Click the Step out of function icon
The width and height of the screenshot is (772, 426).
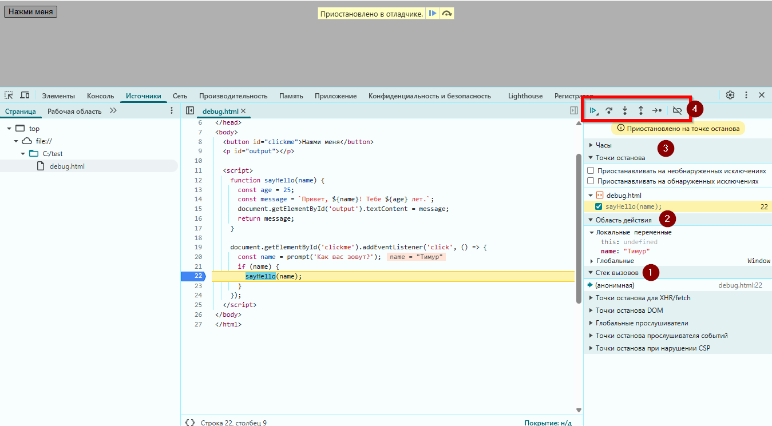(641, 110)
